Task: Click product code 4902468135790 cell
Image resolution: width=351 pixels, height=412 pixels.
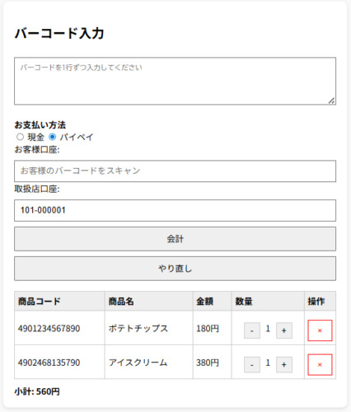Action: pos(59,363)
